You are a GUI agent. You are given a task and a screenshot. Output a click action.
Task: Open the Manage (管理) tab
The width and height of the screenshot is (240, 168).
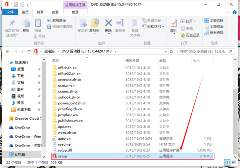pos(75,12)
